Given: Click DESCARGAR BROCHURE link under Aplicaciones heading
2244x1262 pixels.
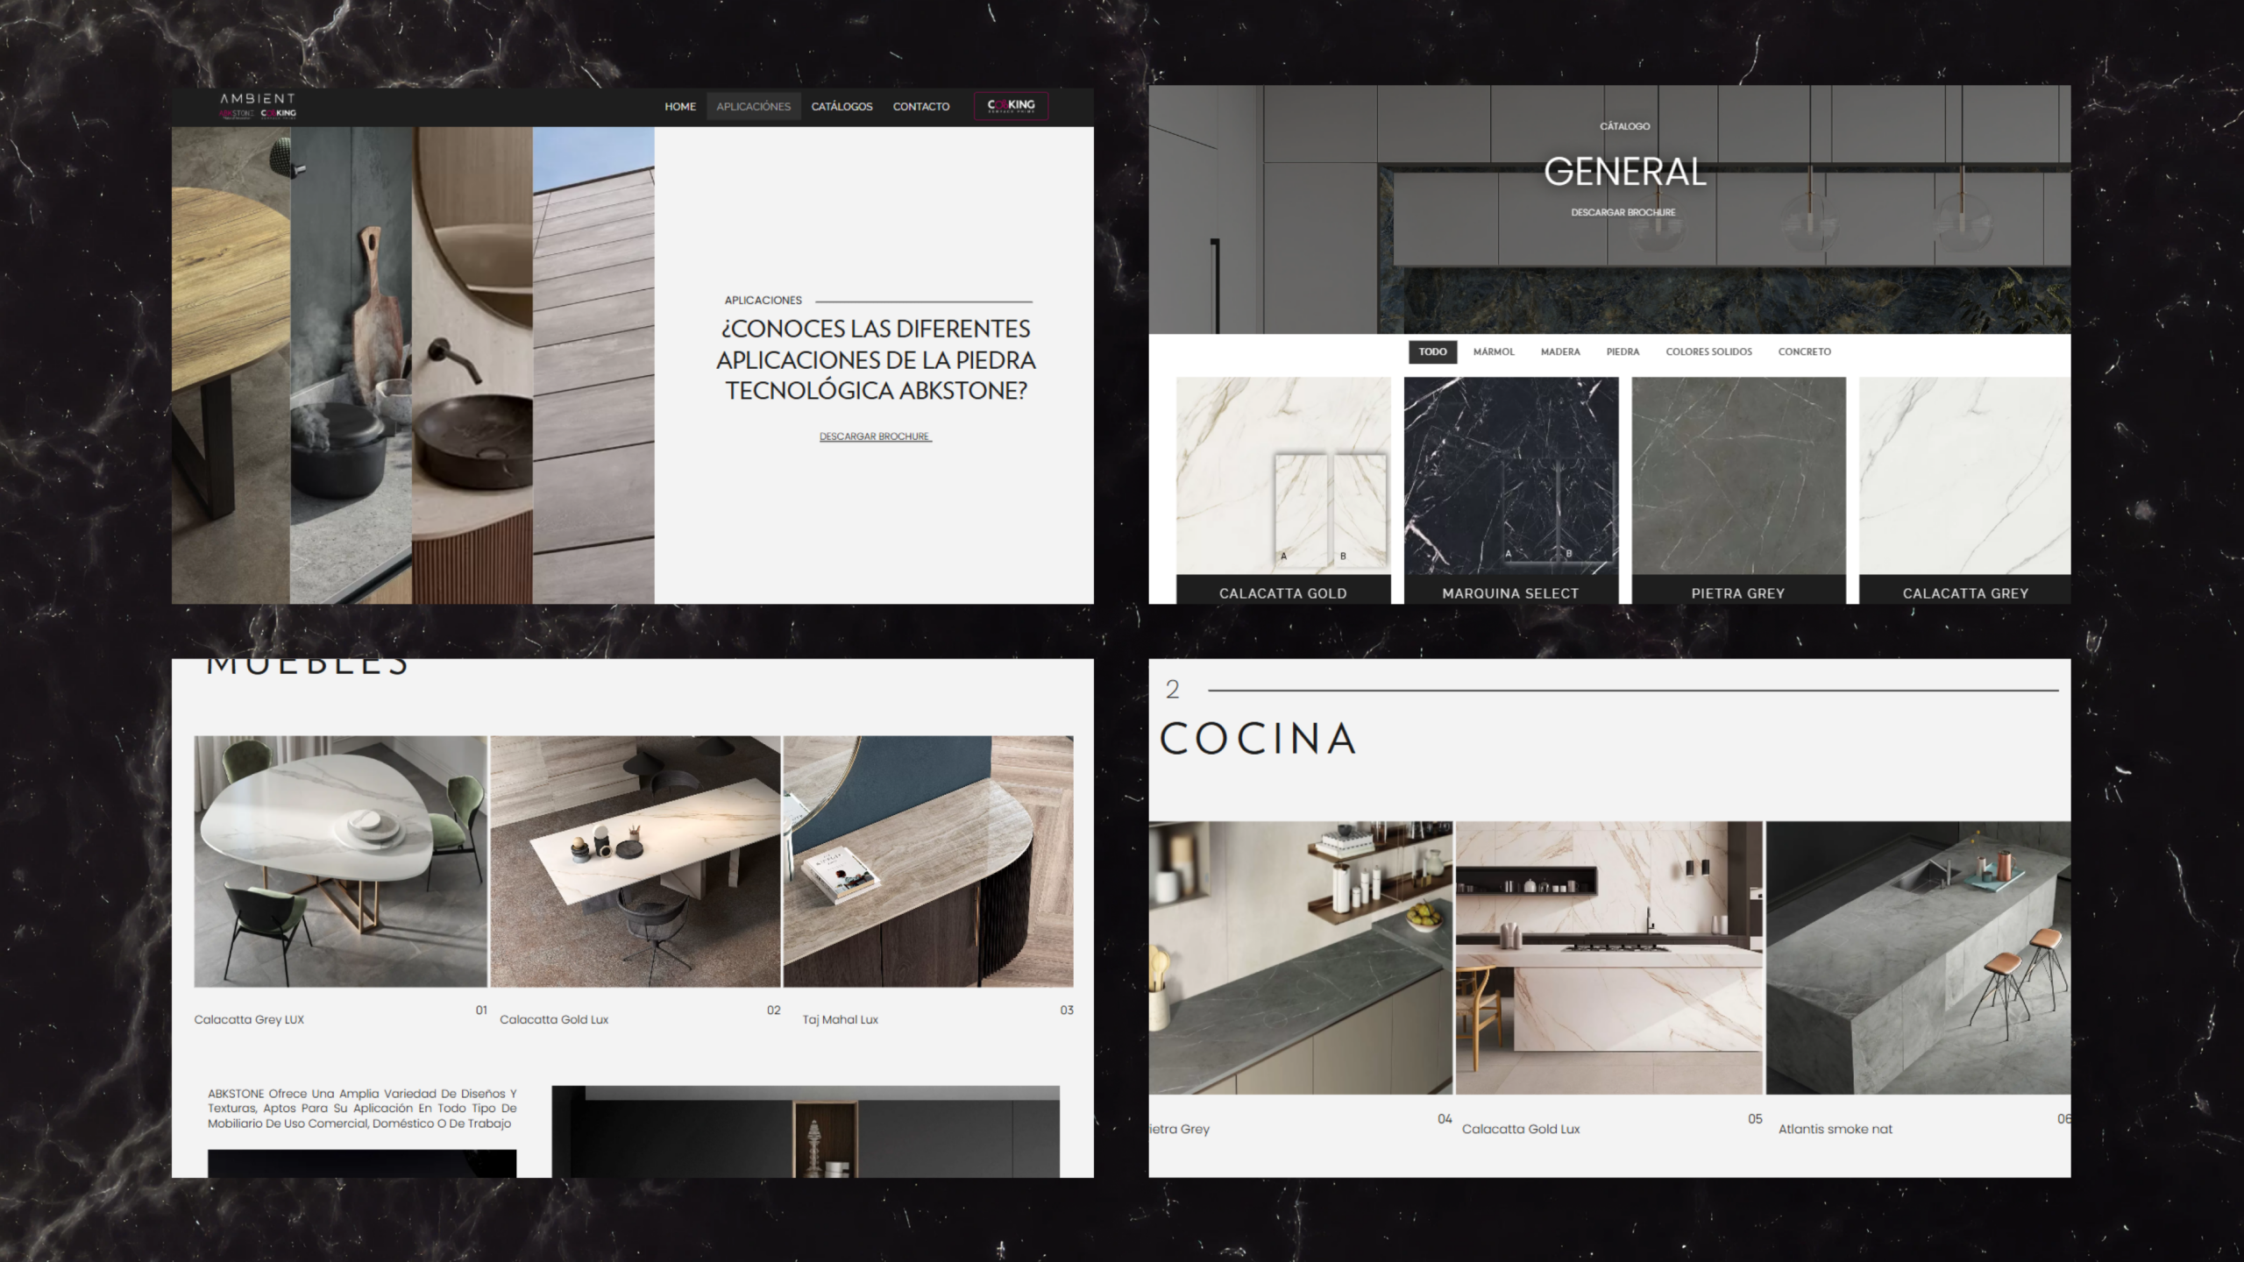Looking at the screenshot, I should 875,436.
